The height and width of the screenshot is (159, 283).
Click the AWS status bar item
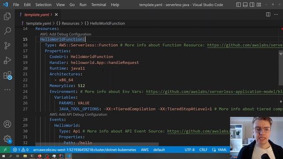(145, 150)
